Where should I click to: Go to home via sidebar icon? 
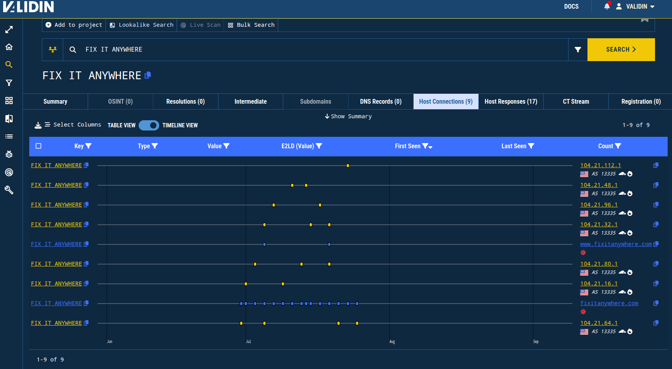click(x=9, y=47)
